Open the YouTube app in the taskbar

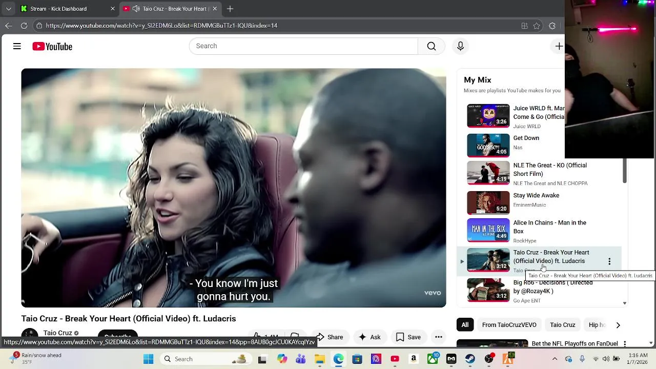click(395, 359)
